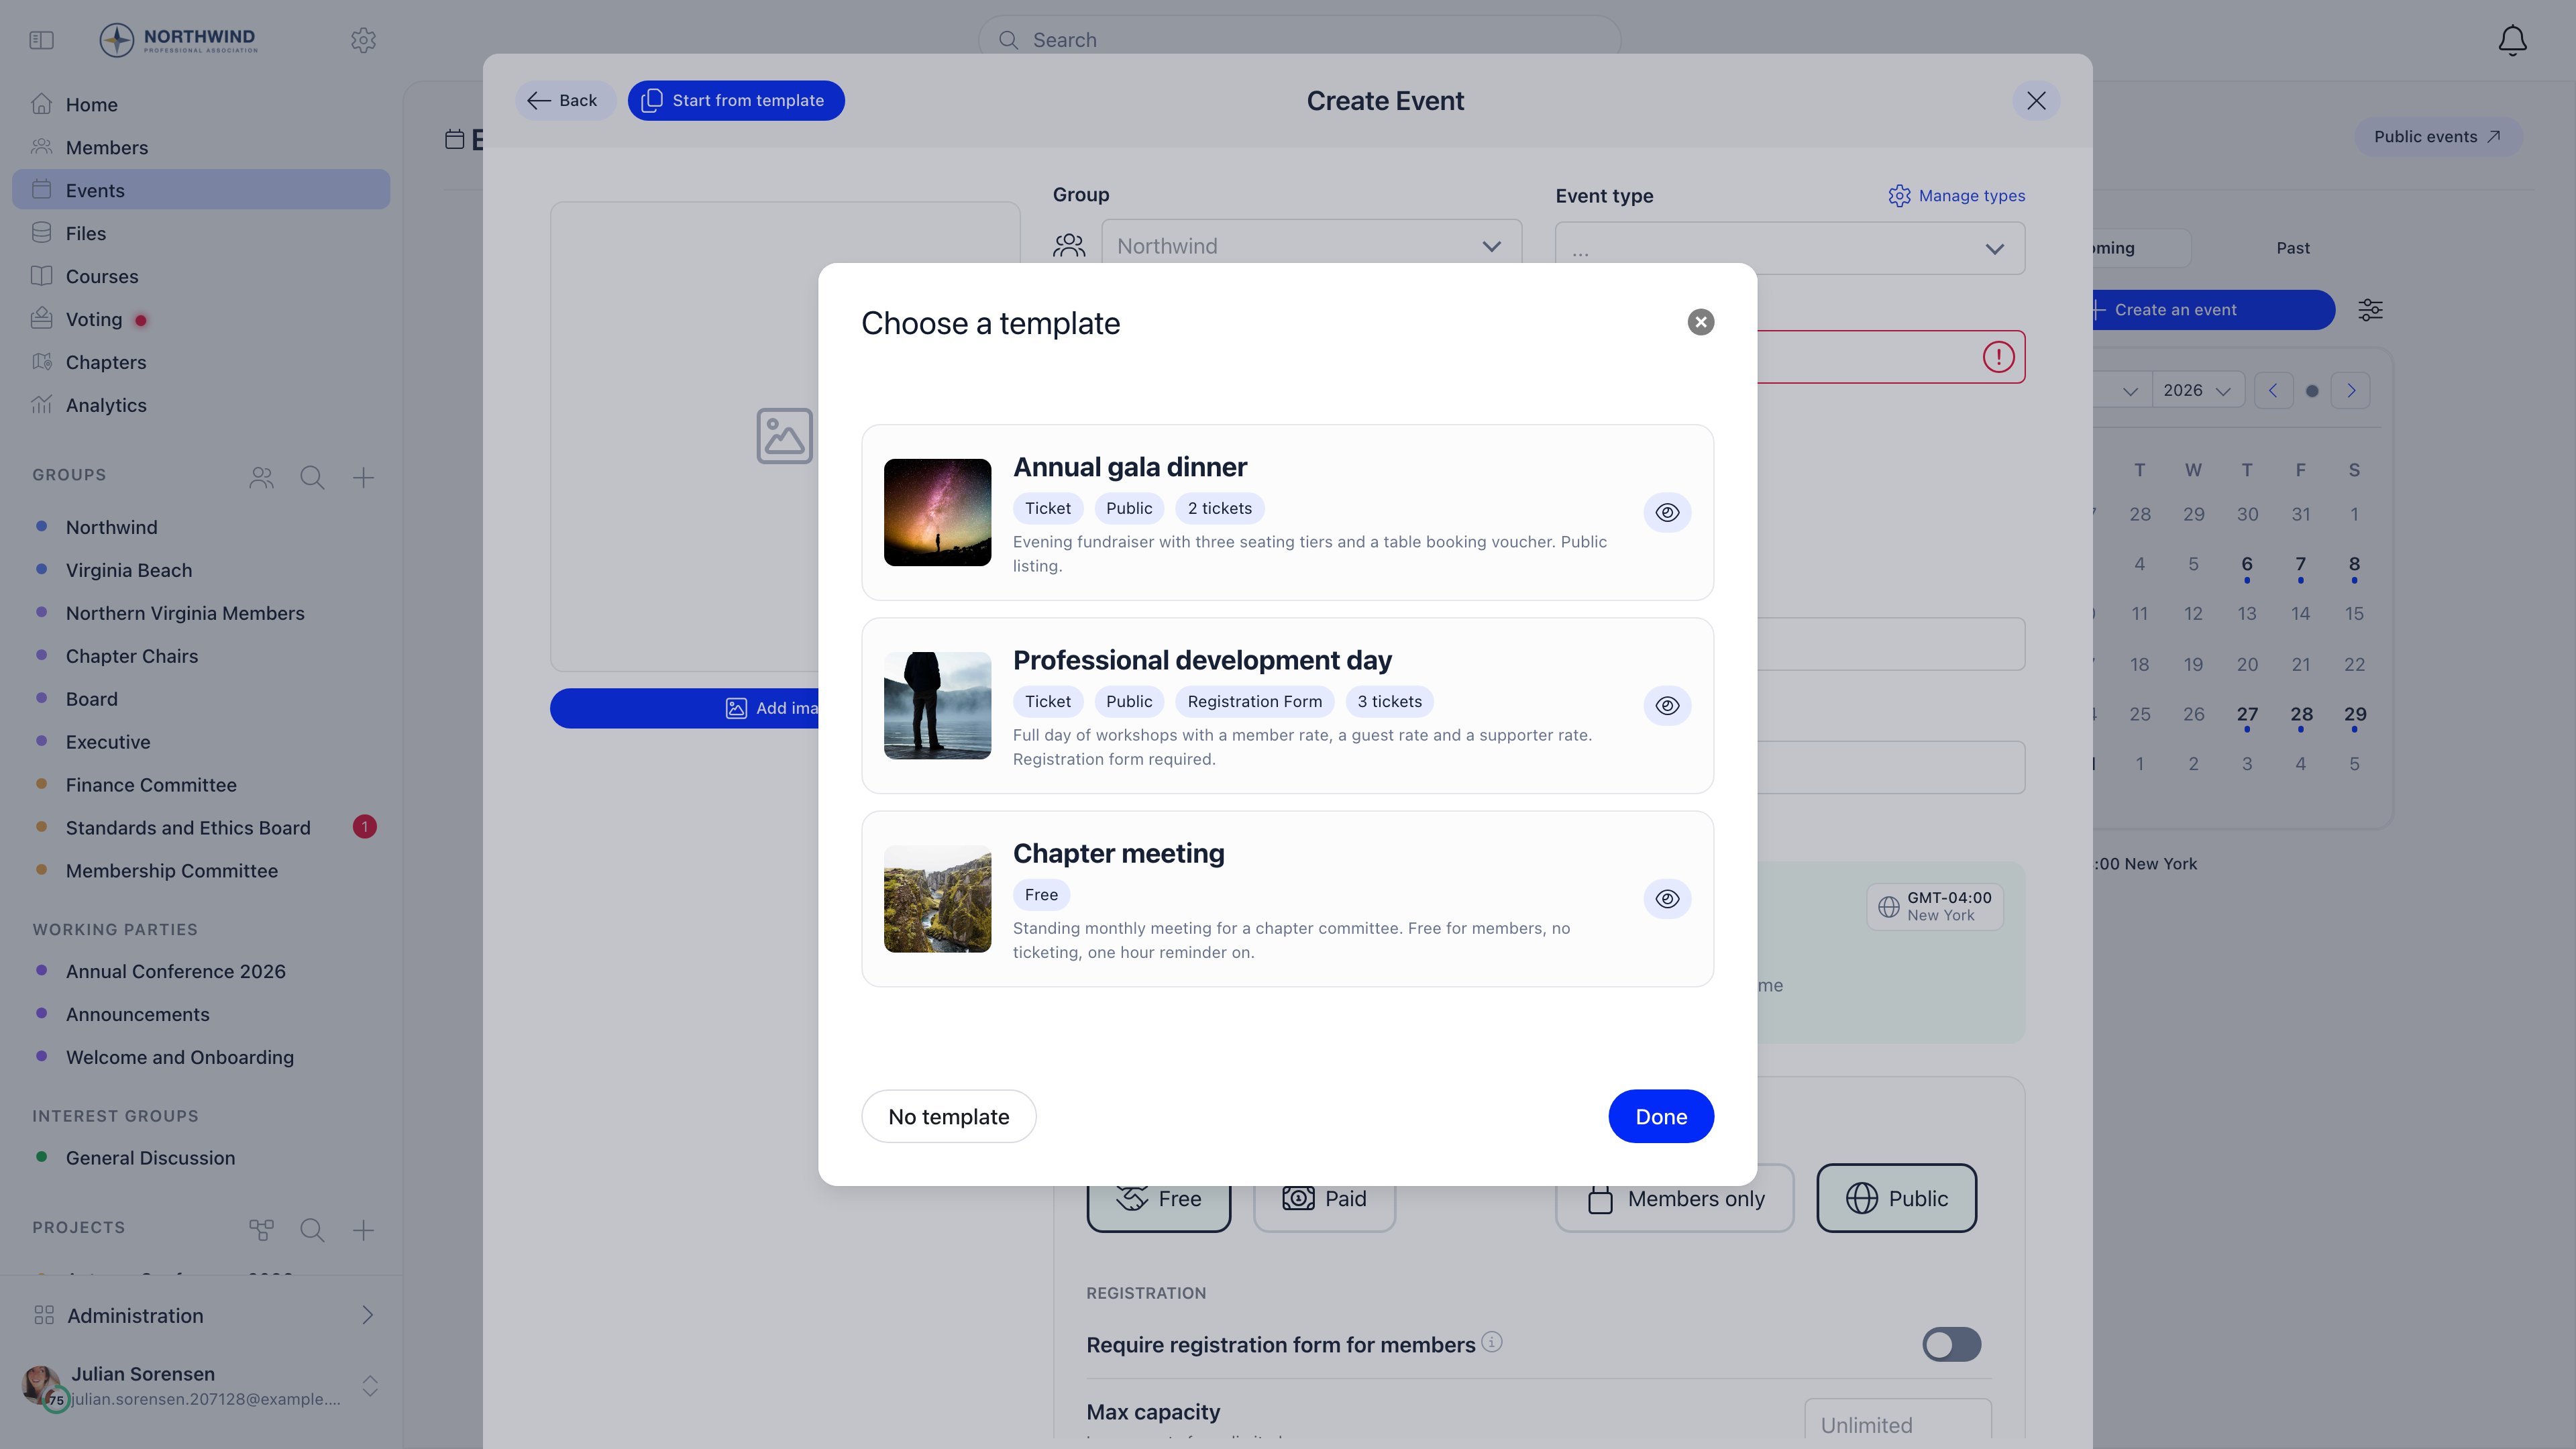Add a new project plus icon
Viewport: 2576px width, 1449px height.
[x=363, y=1229]
